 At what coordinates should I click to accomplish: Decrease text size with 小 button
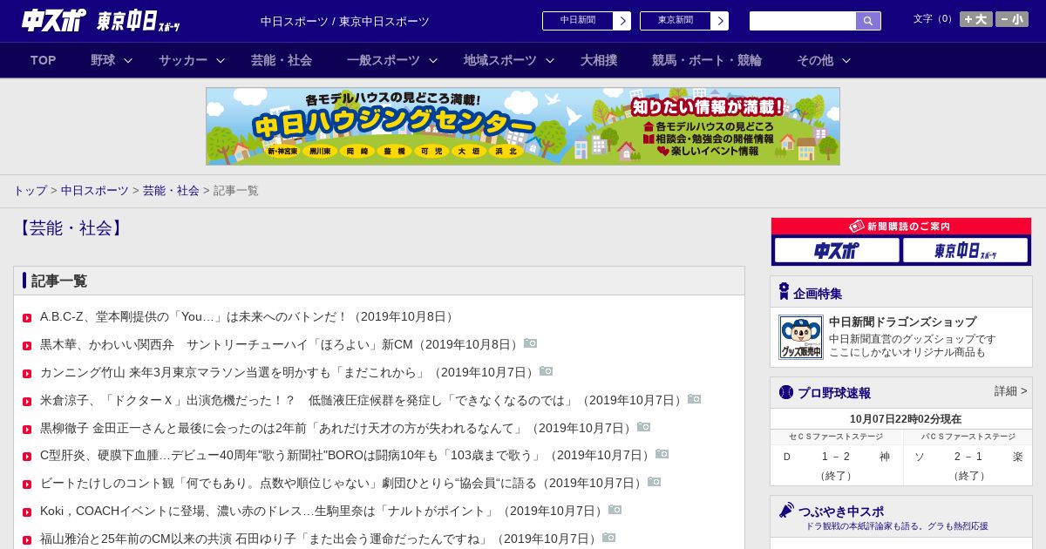1012,19
